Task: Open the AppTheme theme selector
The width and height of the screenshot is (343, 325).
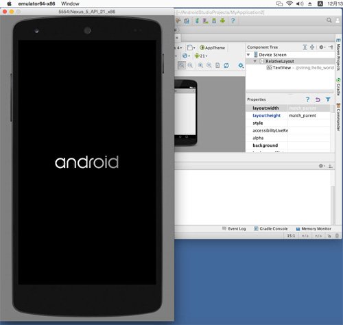Action: pyautogui.click(x=213, y=48)
